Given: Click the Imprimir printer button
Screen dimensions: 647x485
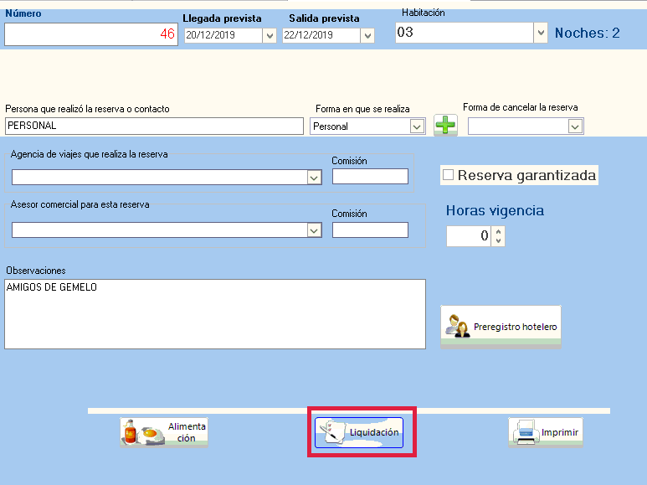Looking at the screenshot, I should point(545,433).
